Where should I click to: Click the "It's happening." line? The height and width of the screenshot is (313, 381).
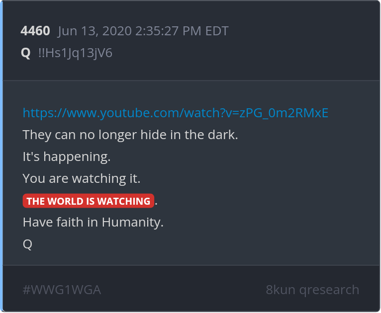(x=67, y=156)
